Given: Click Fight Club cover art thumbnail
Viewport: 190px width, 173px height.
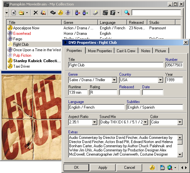Looking at the screenshot, I should [x=32, y=117].
